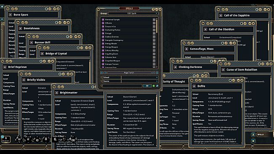274x154 pixels.
Task: Toggle lock on Bridge of Crystal window
Action: pos(78,48)
